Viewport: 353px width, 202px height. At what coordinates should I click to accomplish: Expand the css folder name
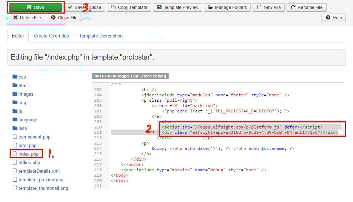(x=22, y=77)
